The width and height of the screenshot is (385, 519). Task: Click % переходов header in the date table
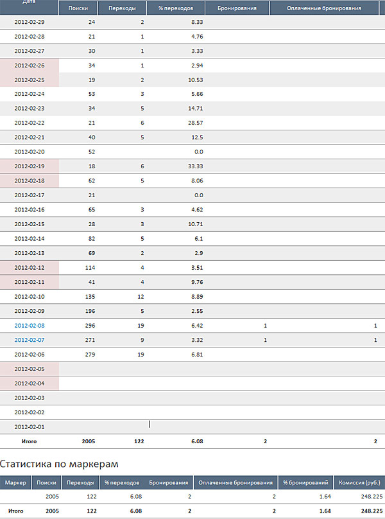click(x=176, y=8)
